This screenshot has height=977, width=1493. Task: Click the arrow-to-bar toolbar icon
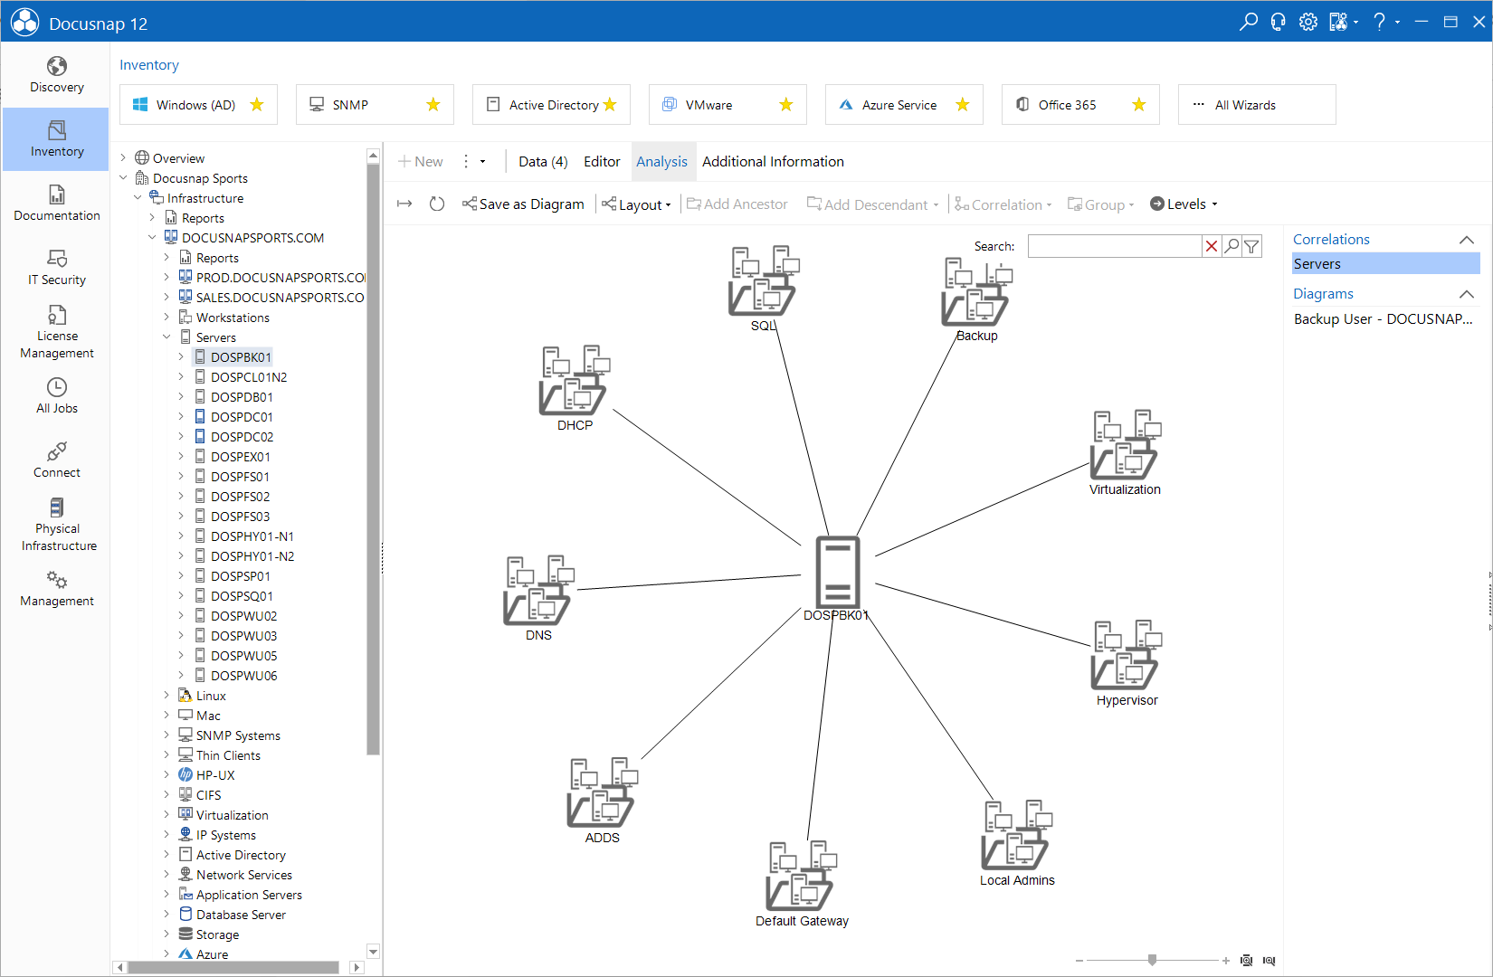(404, 204)
